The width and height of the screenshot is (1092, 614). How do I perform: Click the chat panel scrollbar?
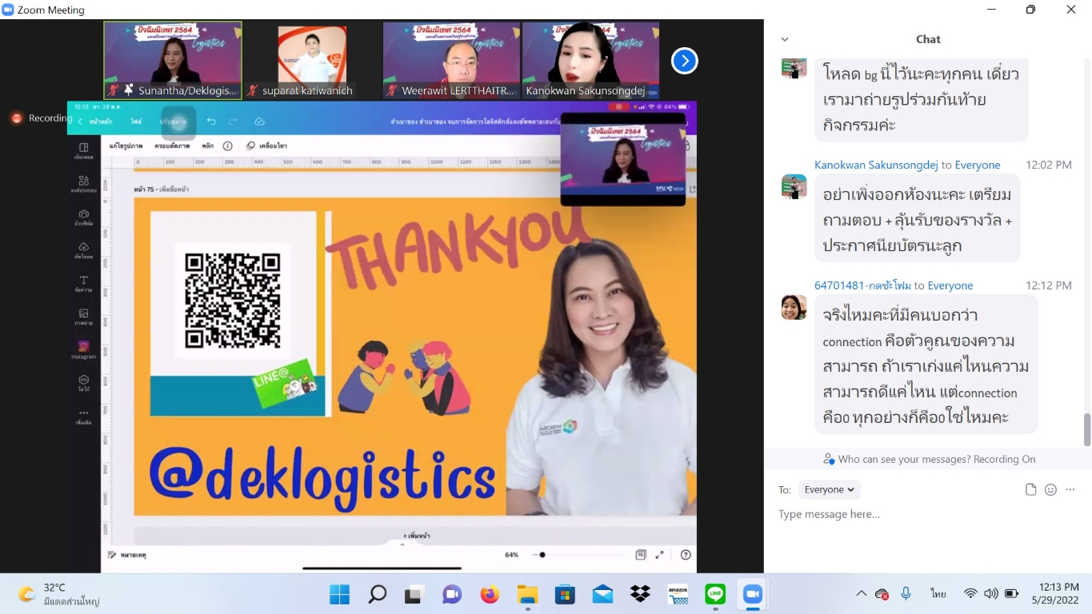tap(1087, 430)
